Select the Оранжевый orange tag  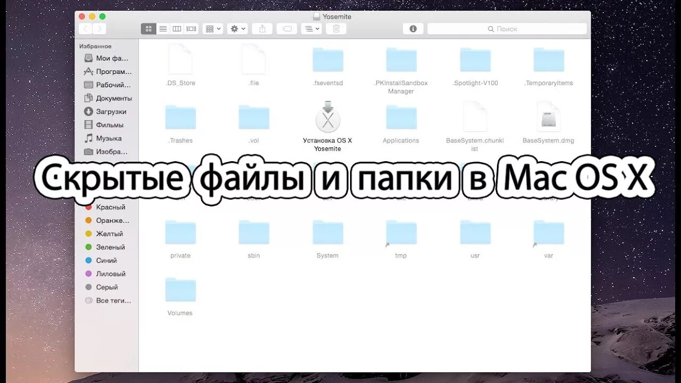click(x=108, y=220)
